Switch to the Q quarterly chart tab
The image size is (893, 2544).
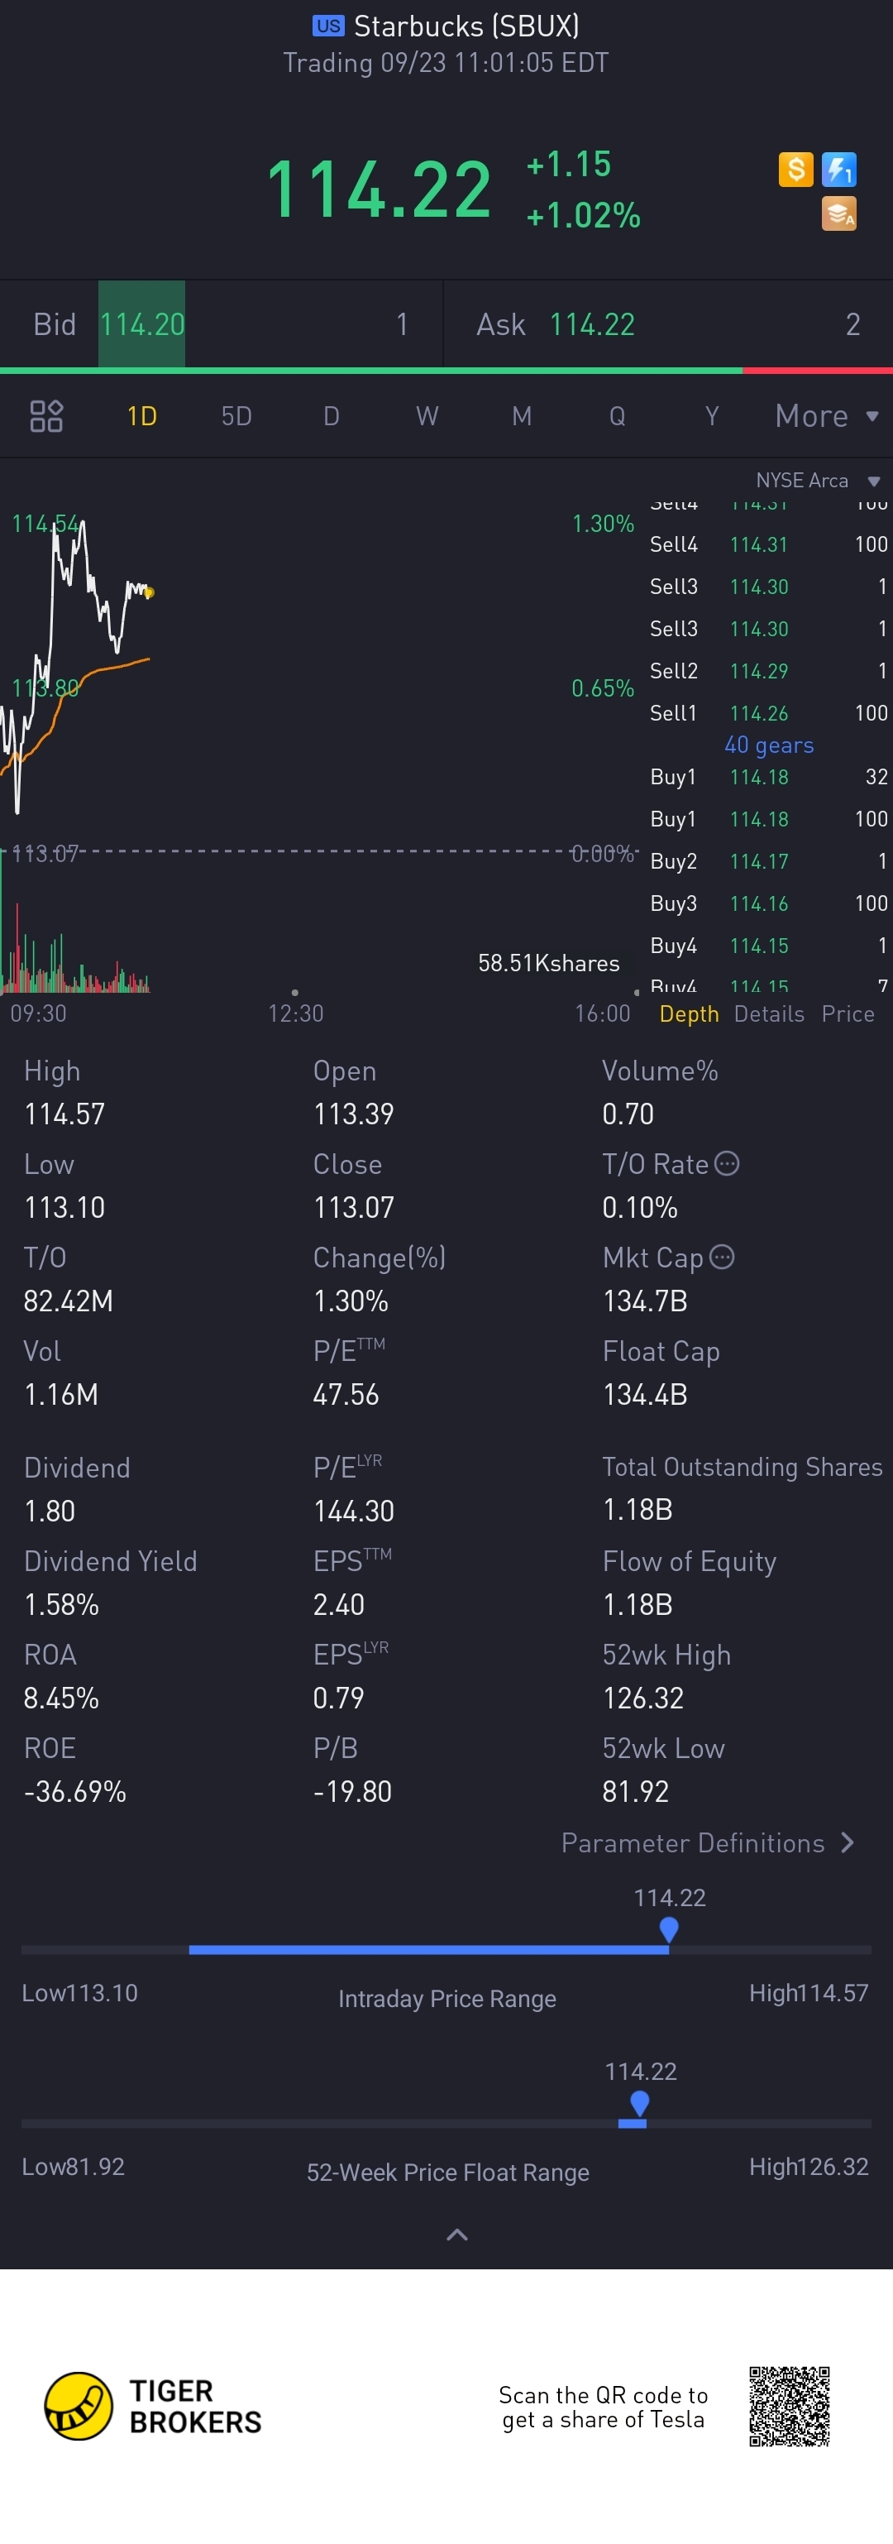(x=617, y=416)
